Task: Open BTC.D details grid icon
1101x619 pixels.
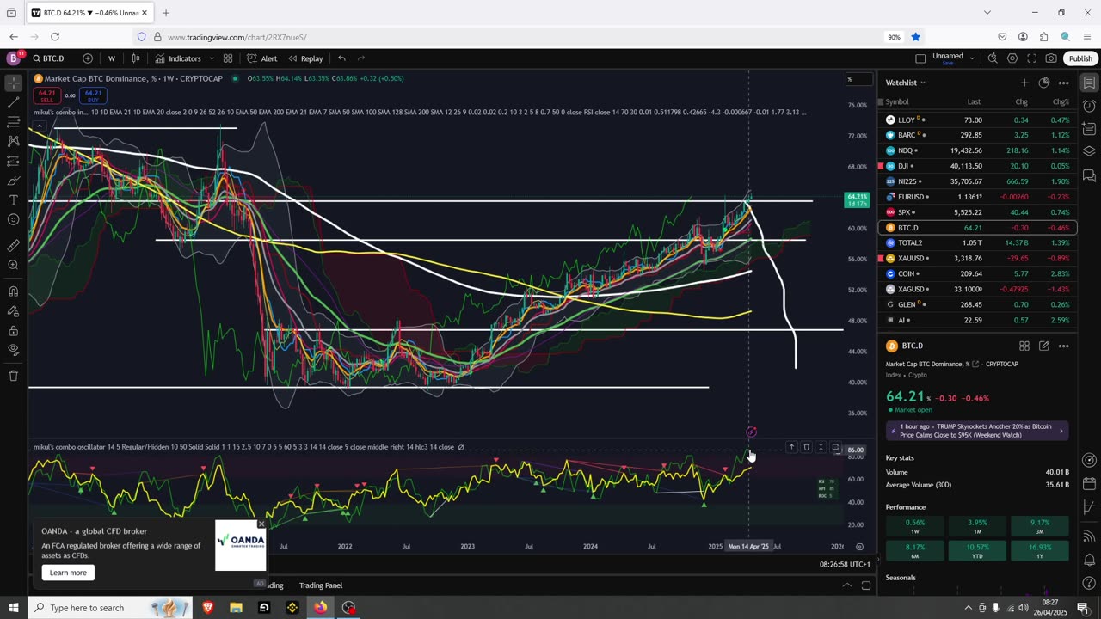Action: (x=1024, y=346)
